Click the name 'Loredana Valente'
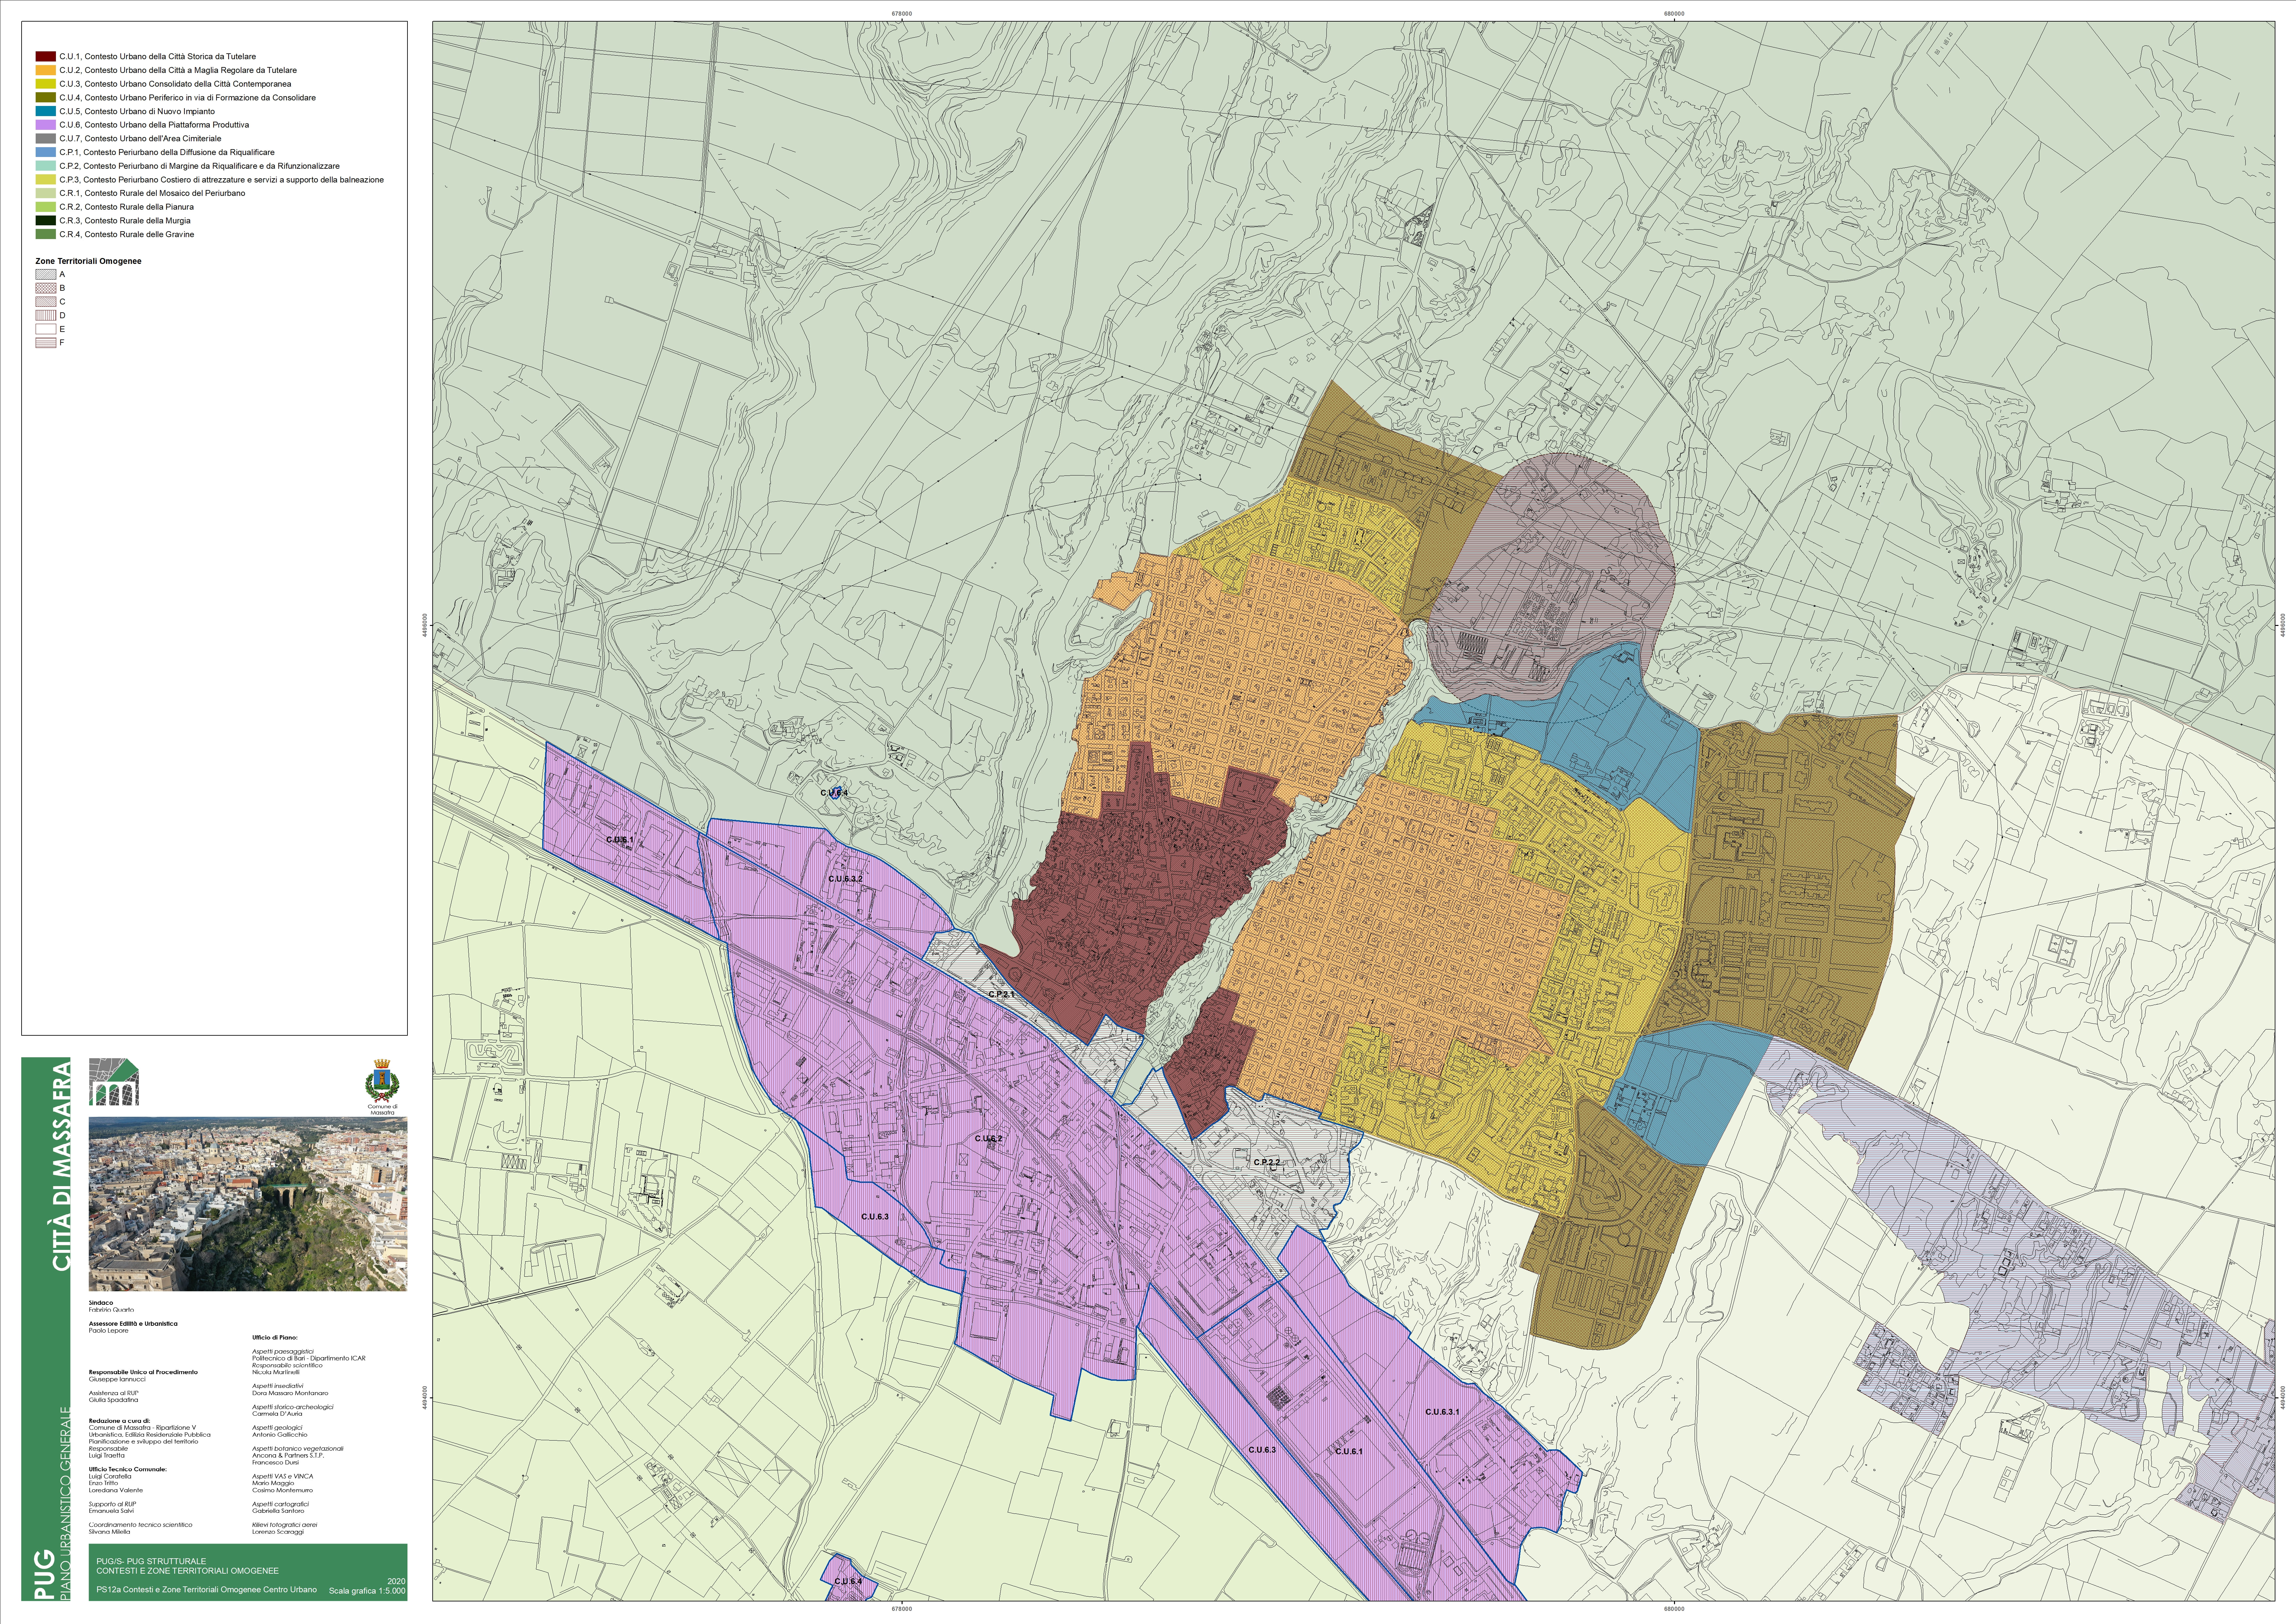This screenshot has height=1624, width=2296. tap(116, 1490)
